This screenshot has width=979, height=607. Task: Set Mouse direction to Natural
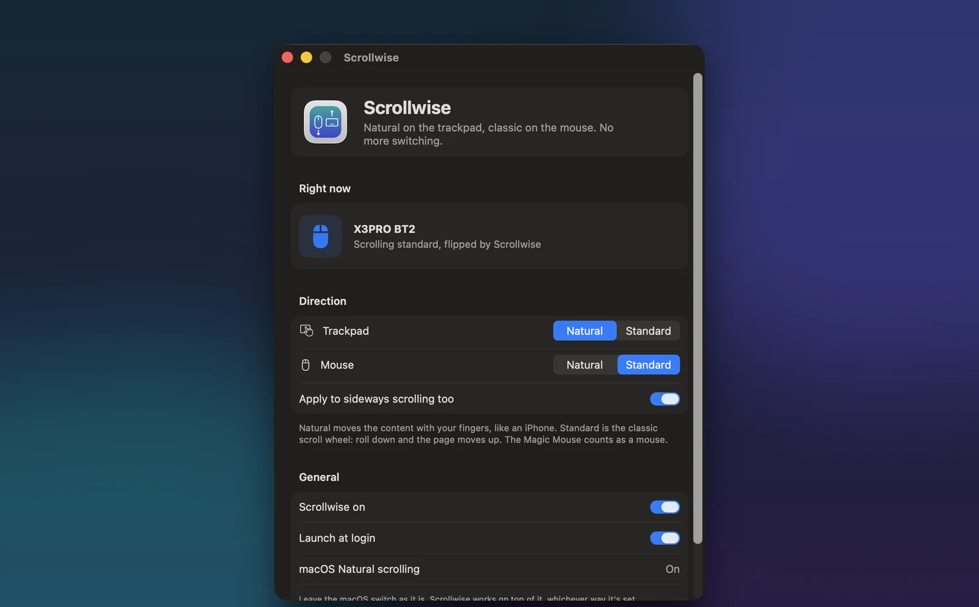(x=584, y=365)
